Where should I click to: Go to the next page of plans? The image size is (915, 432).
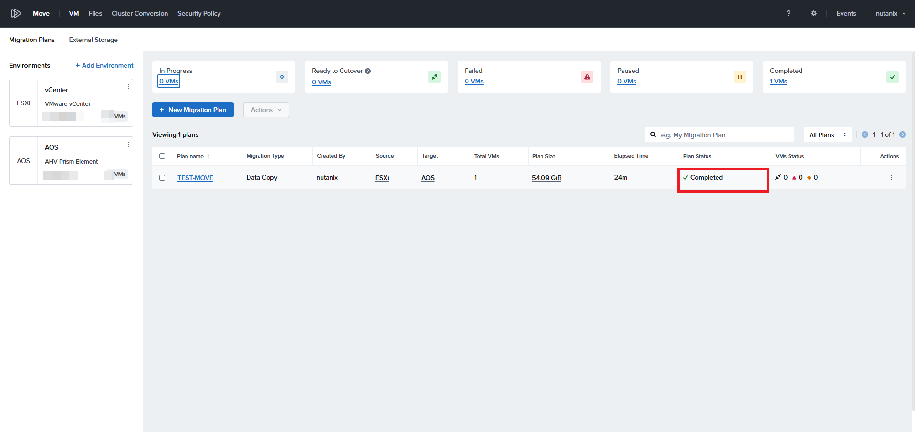coord(903,134)
